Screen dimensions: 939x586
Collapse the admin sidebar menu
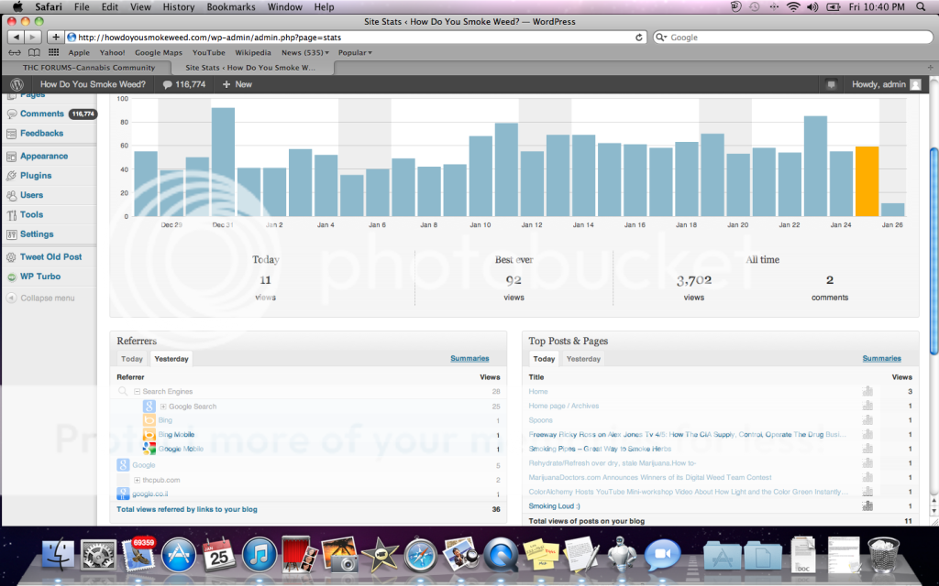40,298
